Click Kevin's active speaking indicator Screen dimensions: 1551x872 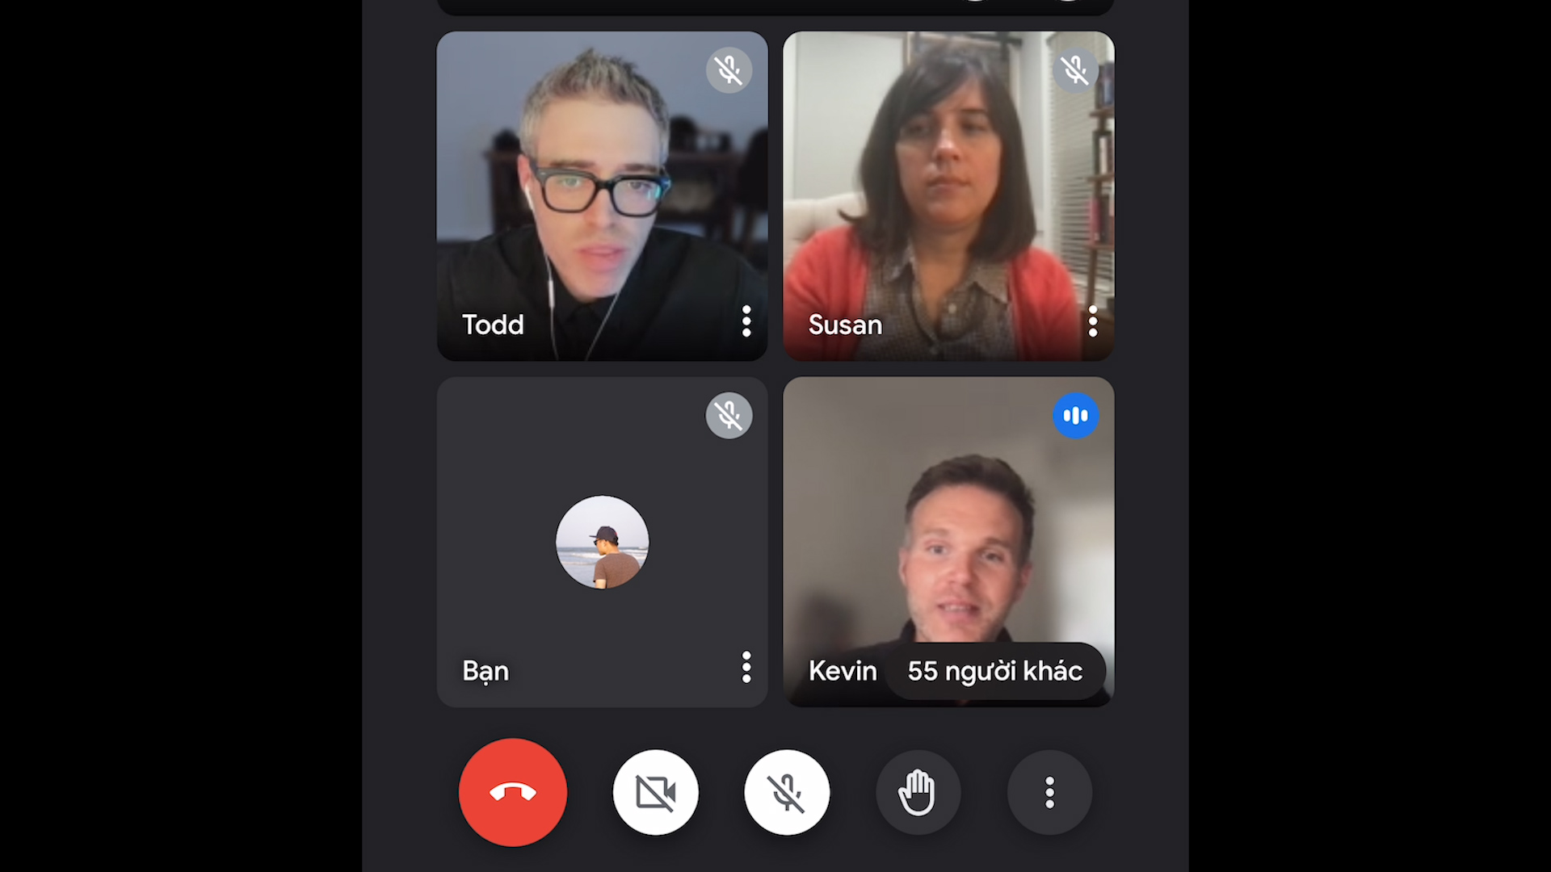click(x=1075, y=415)
